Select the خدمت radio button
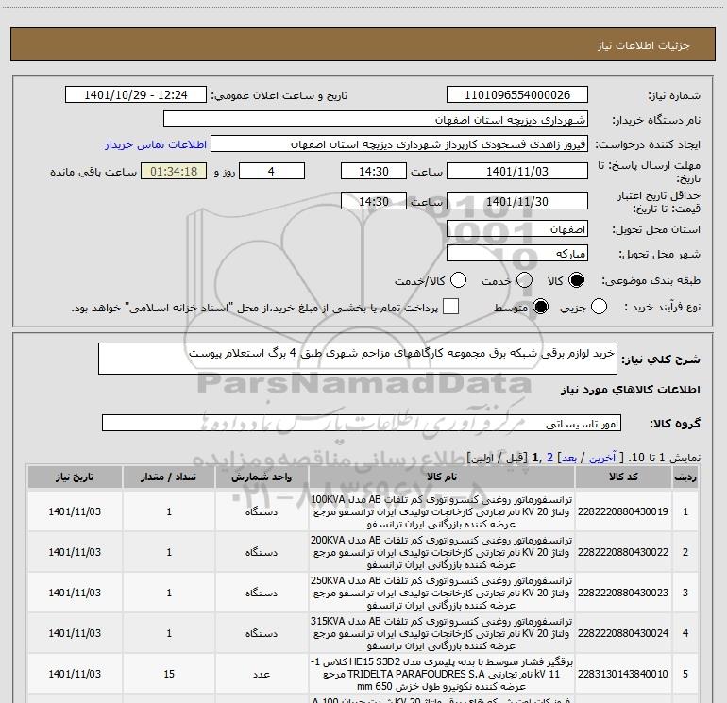Screen dimensions: 727x703 pos(524,280)
